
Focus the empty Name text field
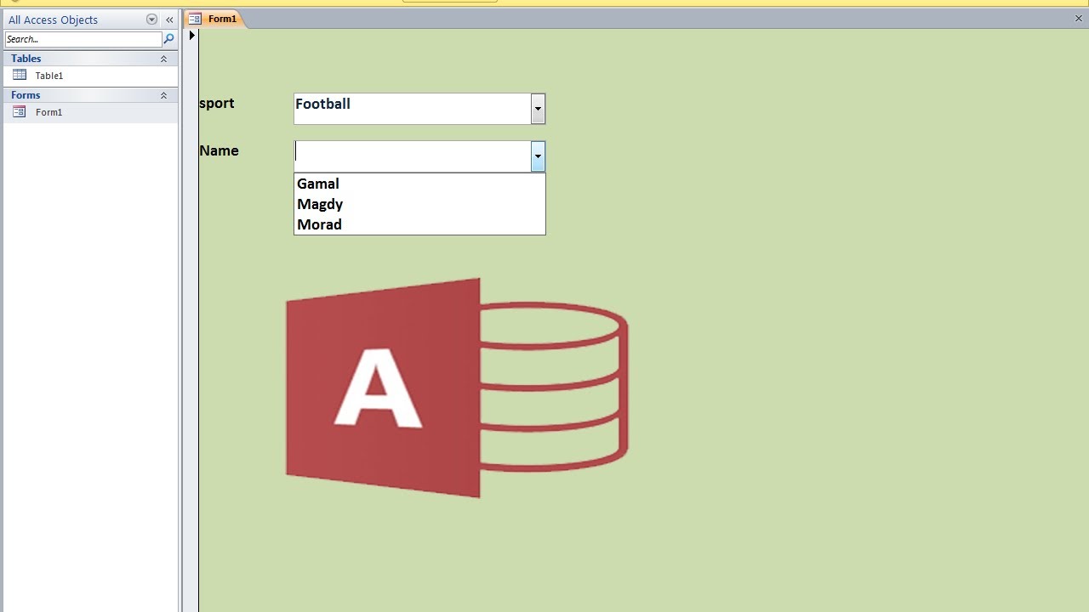[413, 156]
